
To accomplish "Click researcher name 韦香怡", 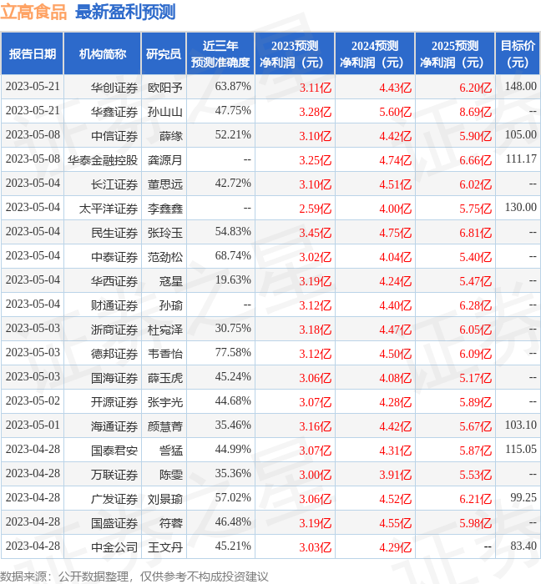I will (165, 354).
